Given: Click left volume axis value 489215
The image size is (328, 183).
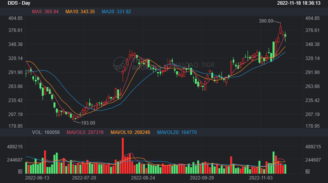Looking at the screenshot, I should (15, 147).
